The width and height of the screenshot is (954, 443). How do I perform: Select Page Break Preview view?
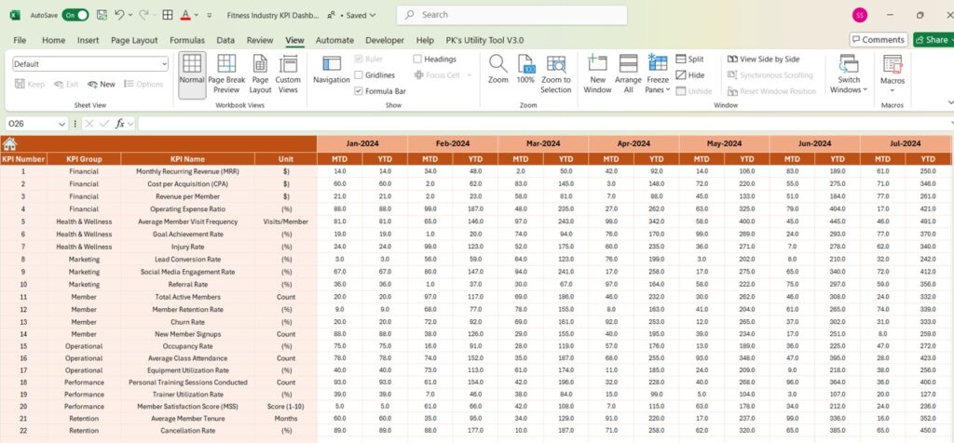coord(226,74)
